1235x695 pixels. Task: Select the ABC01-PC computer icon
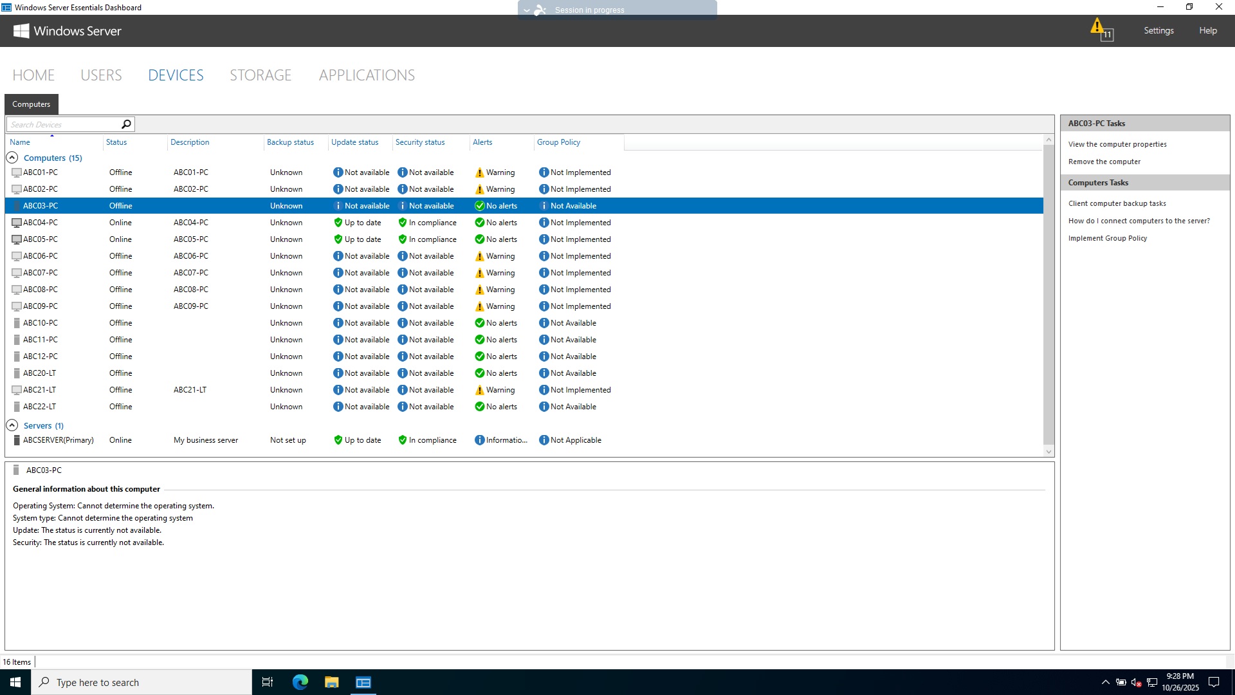pos(17,172)
